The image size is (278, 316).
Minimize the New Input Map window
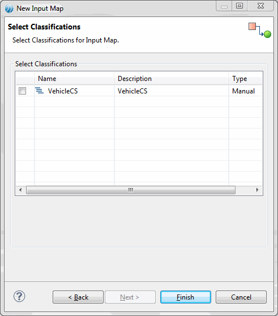[224, 6]
